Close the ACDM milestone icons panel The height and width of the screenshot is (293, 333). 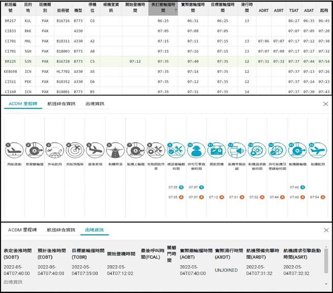click(325, 104)
